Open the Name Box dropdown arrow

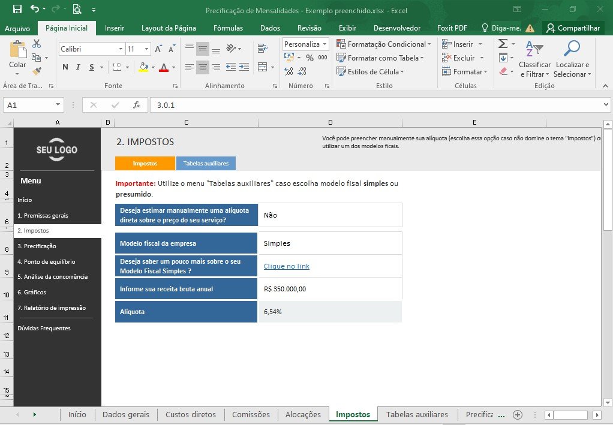pos(58,105)
